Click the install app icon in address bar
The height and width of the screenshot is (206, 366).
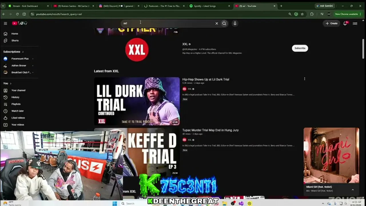(296, 14)
